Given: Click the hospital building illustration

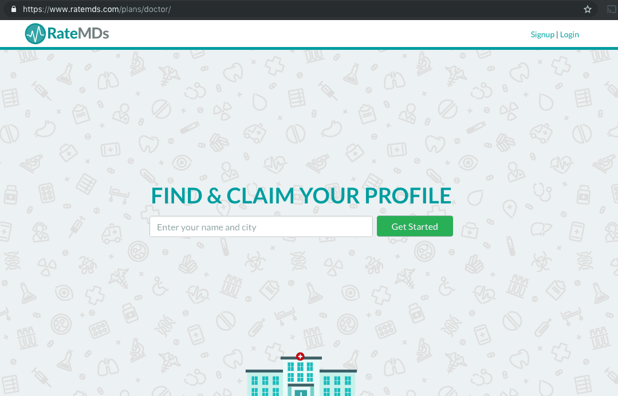Looking at the screenshot, I should [x=301, y=375].
